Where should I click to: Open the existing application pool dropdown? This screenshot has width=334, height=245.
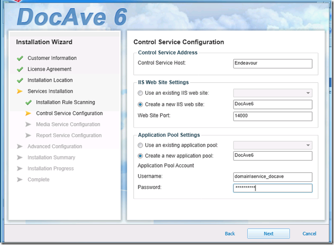point(273,145)
